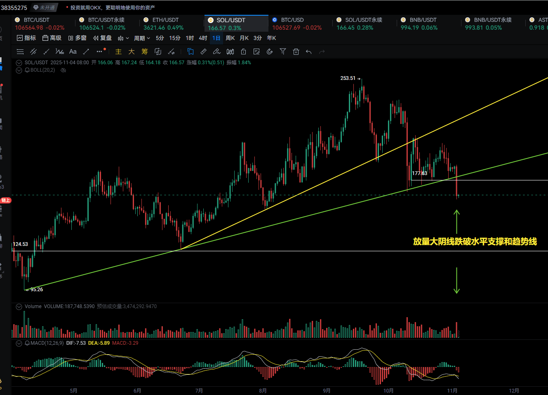This screenshot has height=395, width=548.
Task: Click the yellow annotation text on chart
Action: click(475, 242)
